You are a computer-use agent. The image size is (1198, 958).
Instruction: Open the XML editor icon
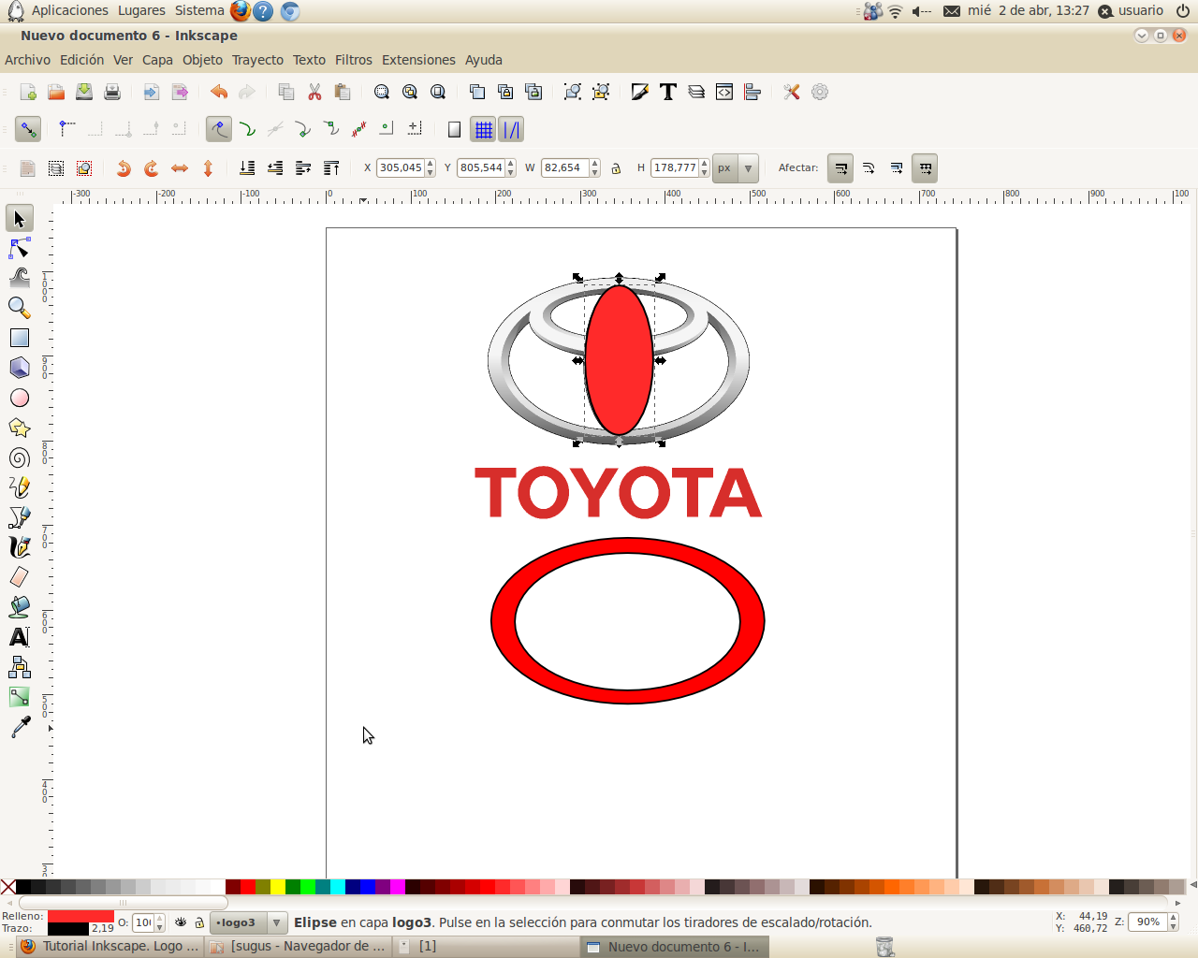coord(724,92)
